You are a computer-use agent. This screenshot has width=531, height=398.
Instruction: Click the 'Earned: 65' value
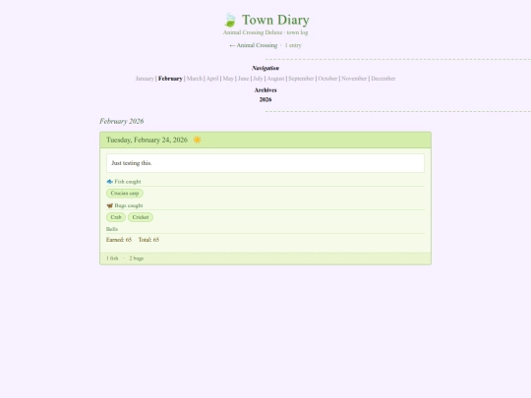(x=119, y=240)
